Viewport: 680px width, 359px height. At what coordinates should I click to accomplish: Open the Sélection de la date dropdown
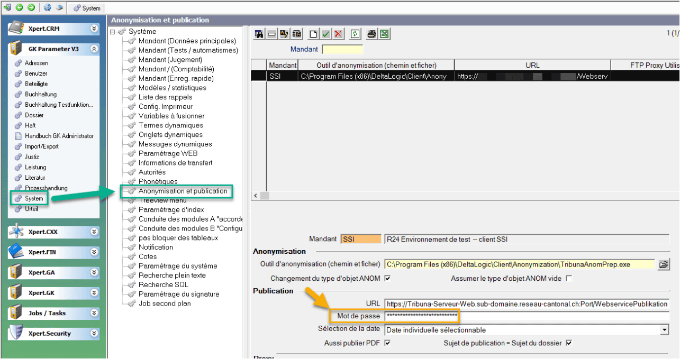[x=665, y=330]
